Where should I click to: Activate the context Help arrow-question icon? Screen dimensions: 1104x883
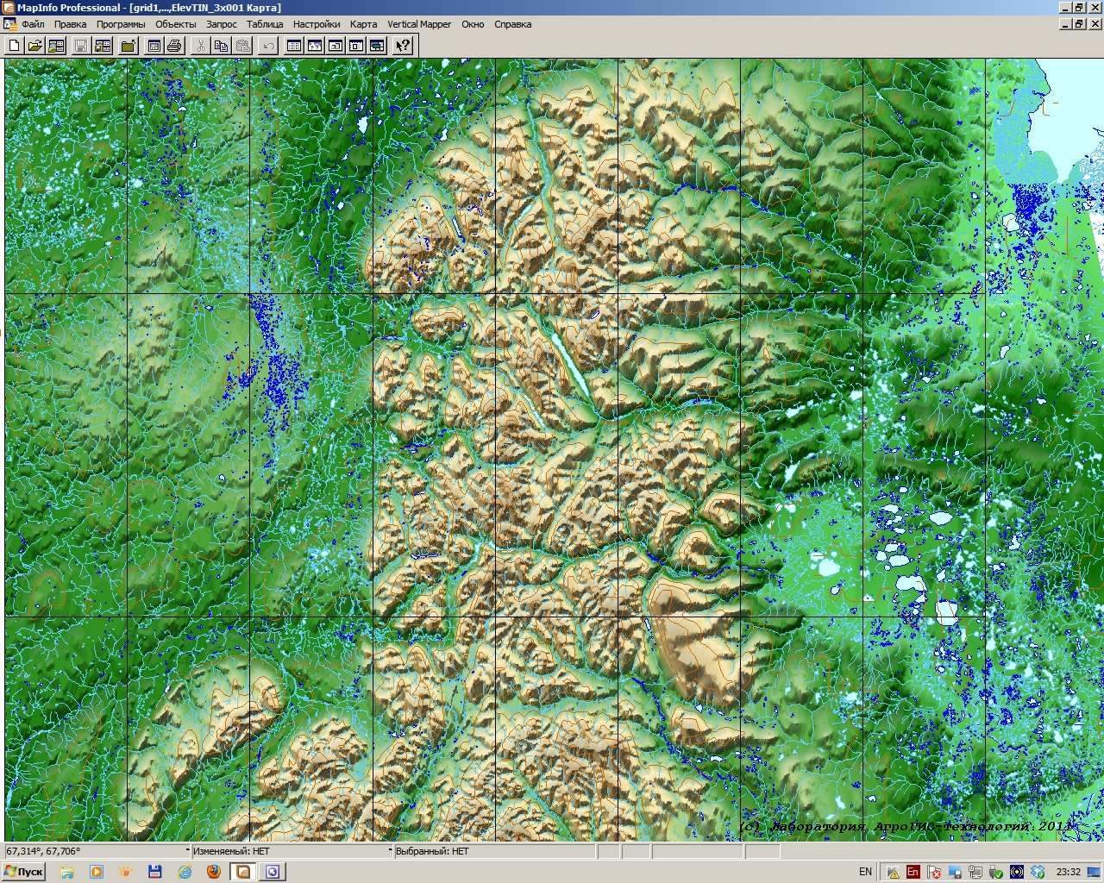pos(403,46)
